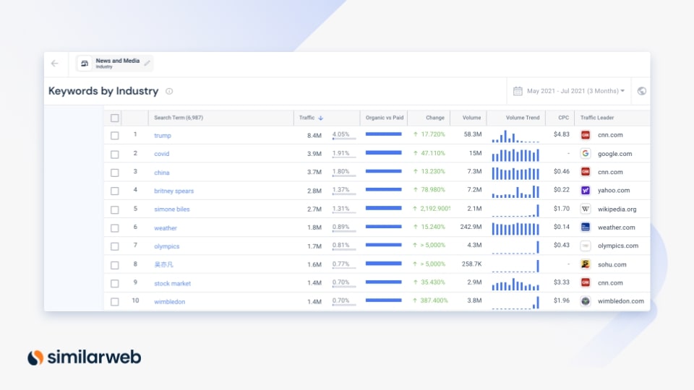The width and height of the screenshot is (694, 390).
Task: Click the Similarweb logo
Action: (x=84, y=357)
